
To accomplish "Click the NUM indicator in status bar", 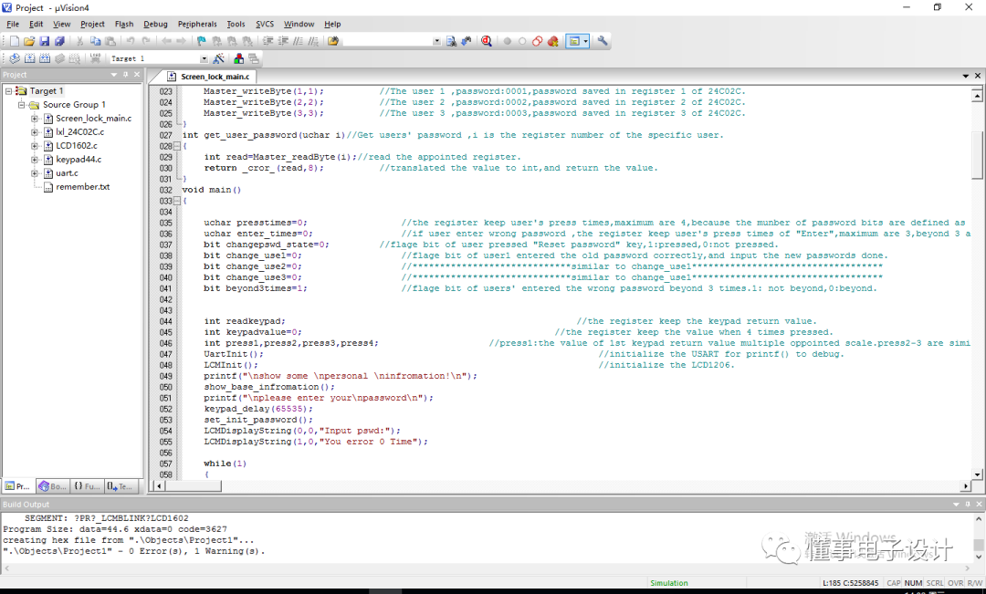I will tap(913, 583).
